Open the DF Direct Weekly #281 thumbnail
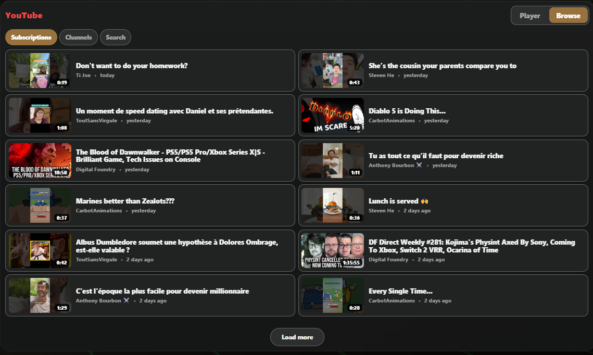Viewport: 593px width, 355px height. pos(333,251)
